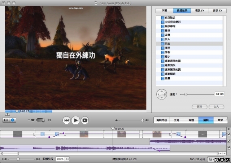The width and height of the screenshot is (231, 163).
Task: Click the timeline horizontal scrollbar thumb
Action: coord(10,153)
